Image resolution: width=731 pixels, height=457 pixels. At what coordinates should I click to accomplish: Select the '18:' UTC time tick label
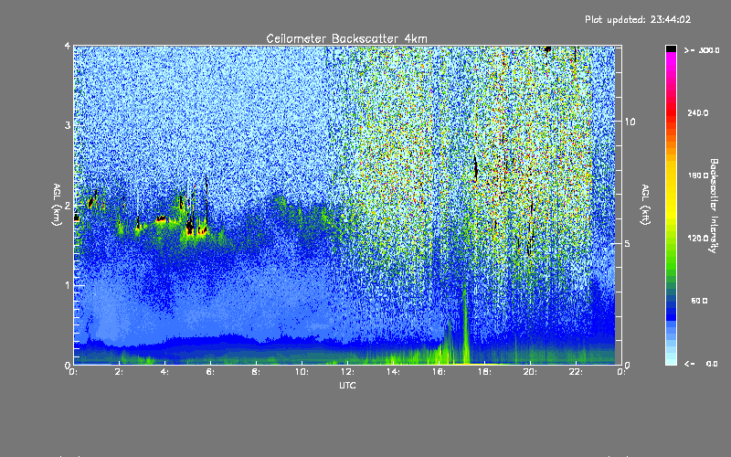pyautogui.click(x=484, y=372)
